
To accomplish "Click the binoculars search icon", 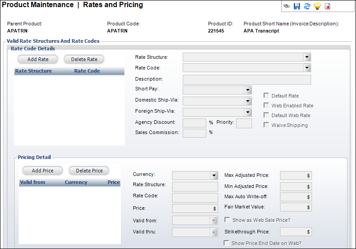I will tap(287, 6).
